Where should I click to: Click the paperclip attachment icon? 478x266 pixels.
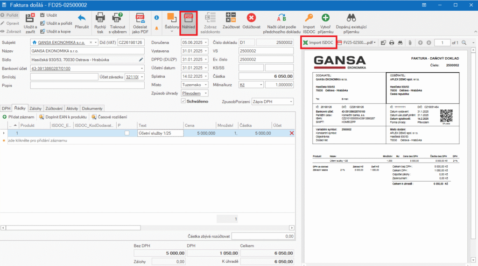click(410, 42)
